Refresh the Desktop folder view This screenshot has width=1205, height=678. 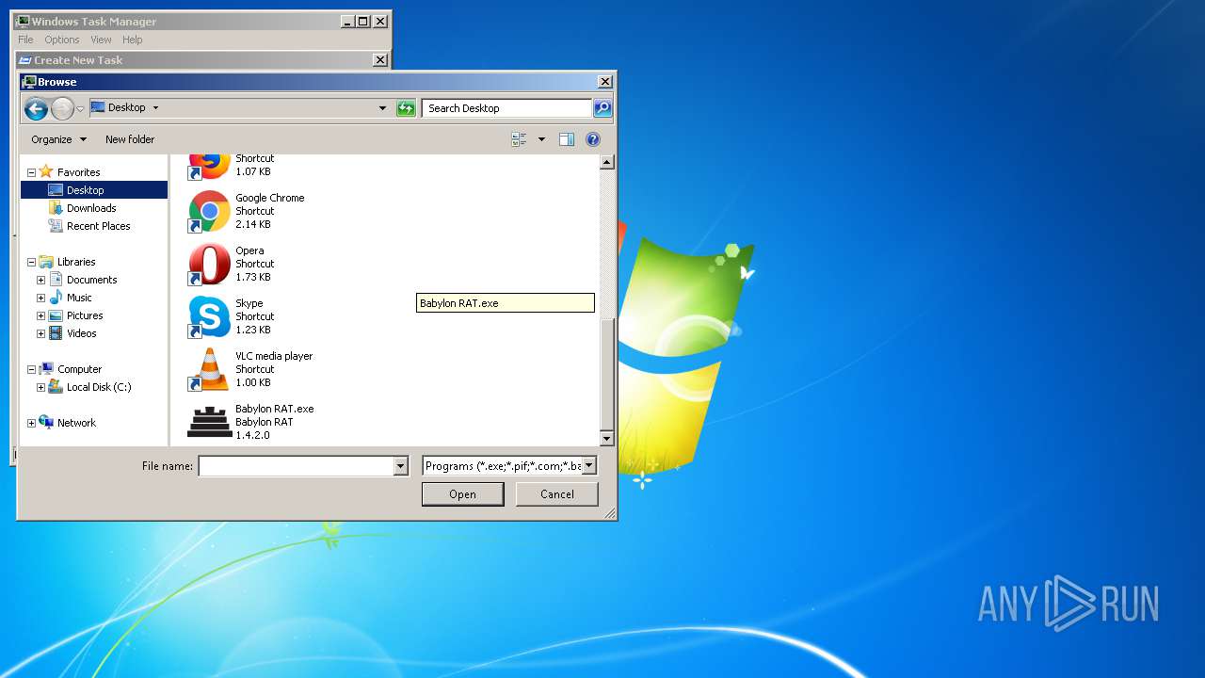pyautogui.click(x=406, y=108)
